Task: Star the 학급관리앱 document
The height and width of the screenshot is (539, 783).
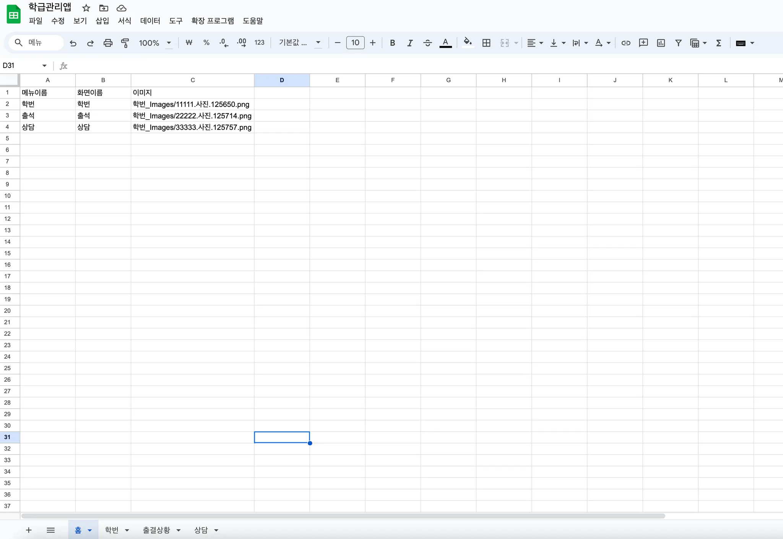Action: click(86, 8)
